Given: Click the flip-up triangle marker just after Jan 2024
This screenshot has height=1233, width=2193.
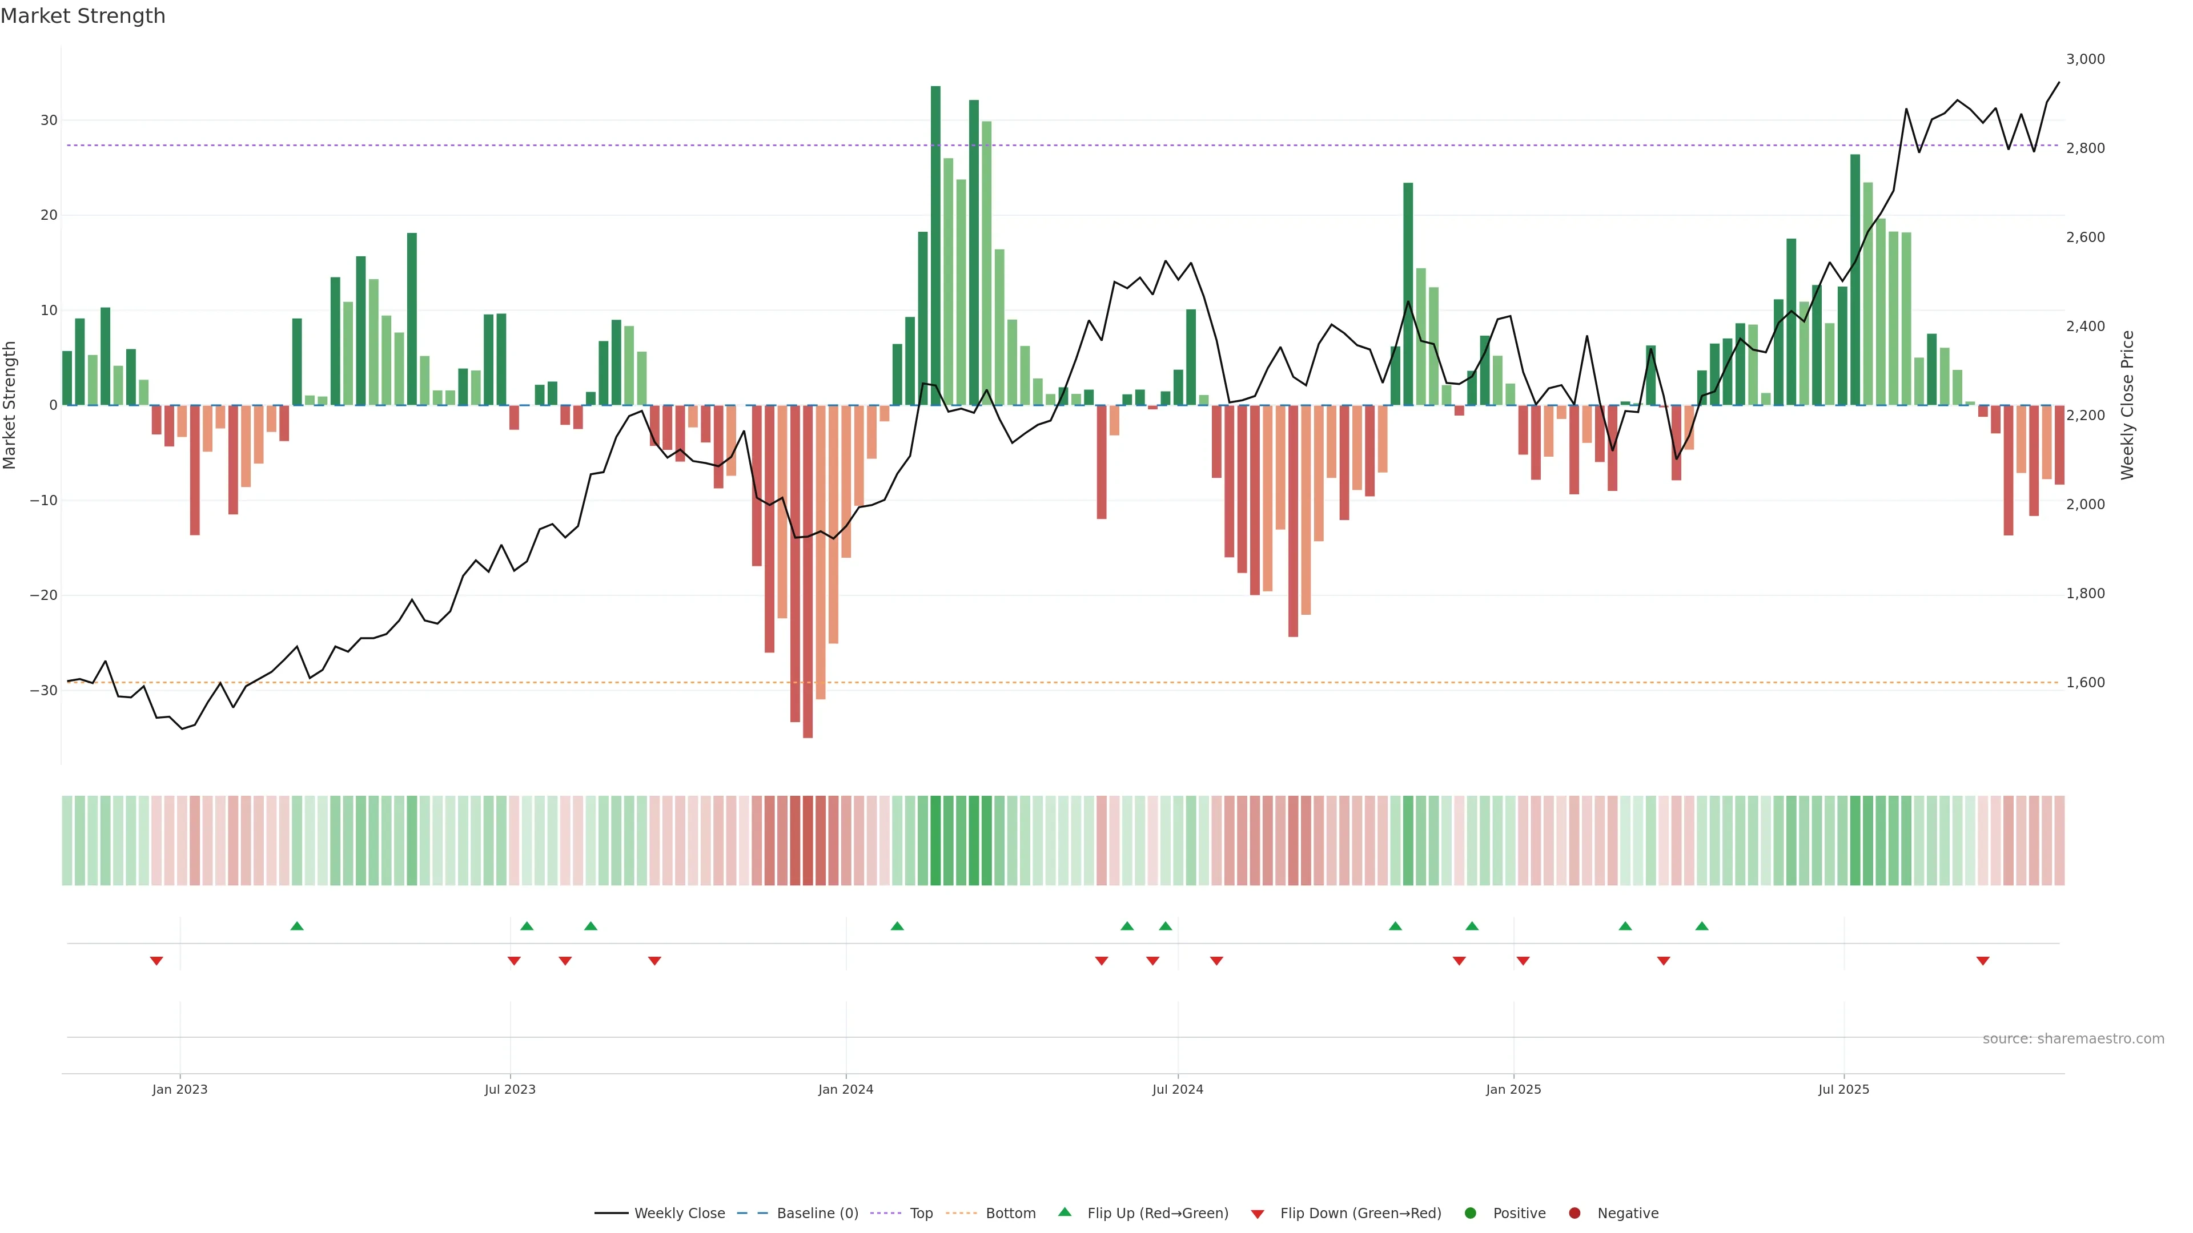Looking at the screenshot, I should tap(897, 926).
